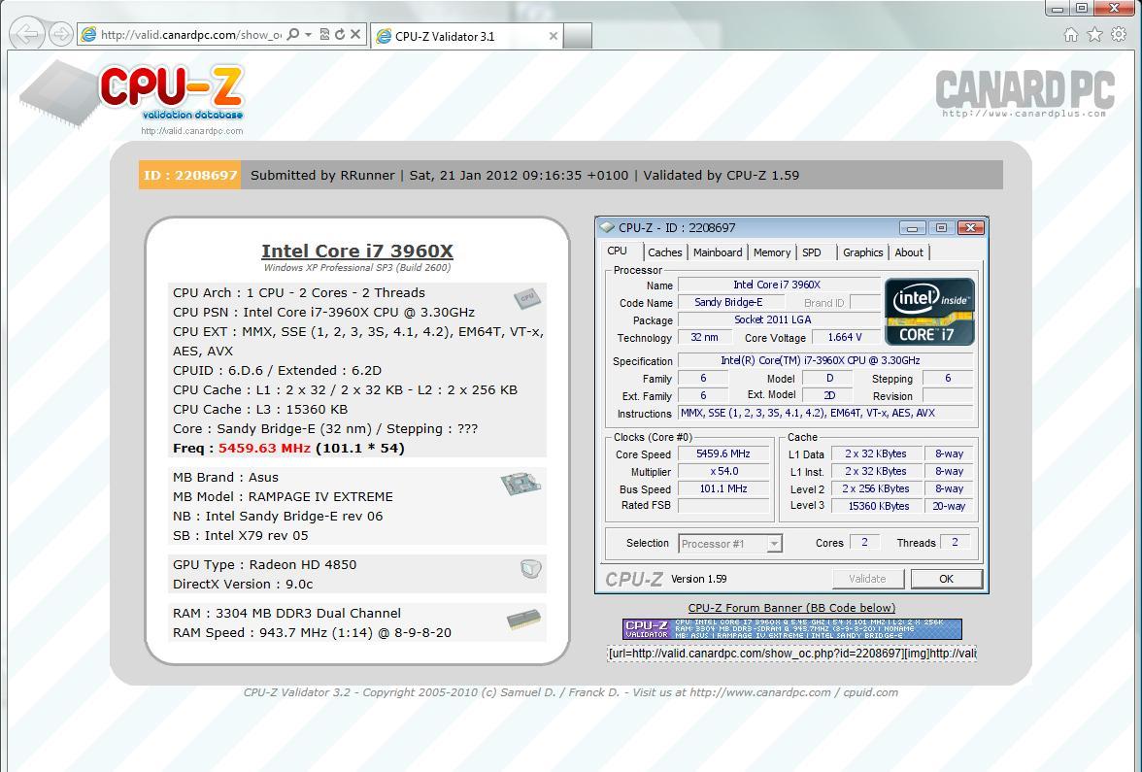Click the OK button in CPU-Z
The height and width of the screenshot is (772, 1142).
(946, 579)
